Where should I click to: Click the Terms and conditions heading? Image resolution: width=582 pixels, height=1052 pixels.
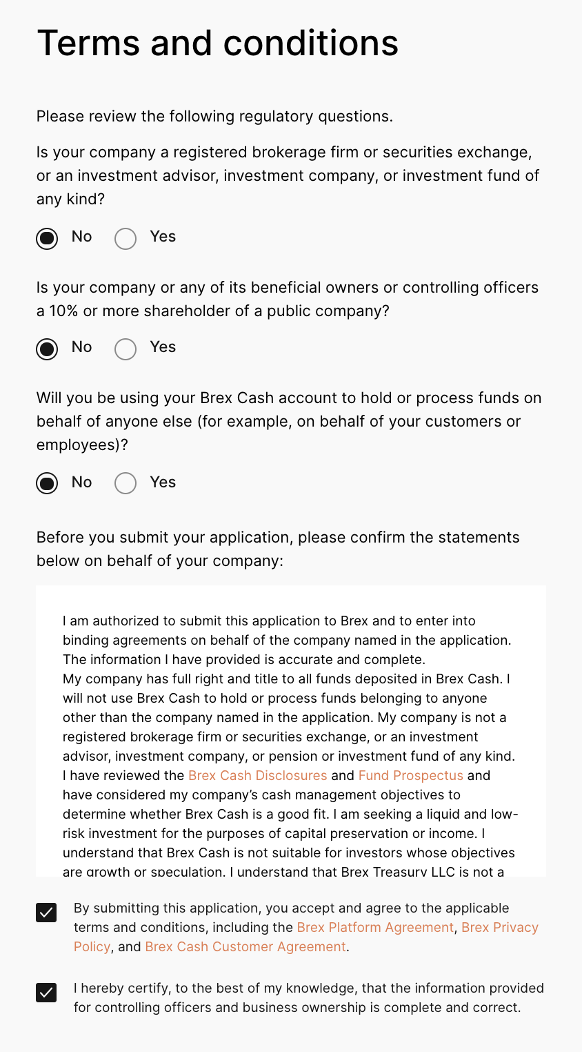click(x=217, y=43)
